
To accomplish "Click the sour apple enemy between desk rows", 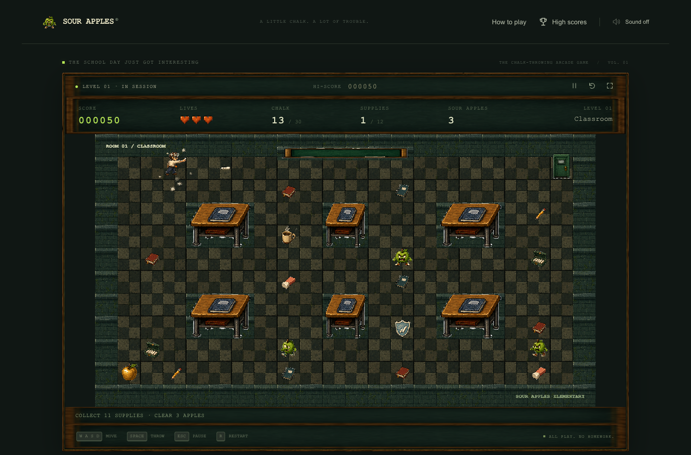I will click(x=402, y=257).
